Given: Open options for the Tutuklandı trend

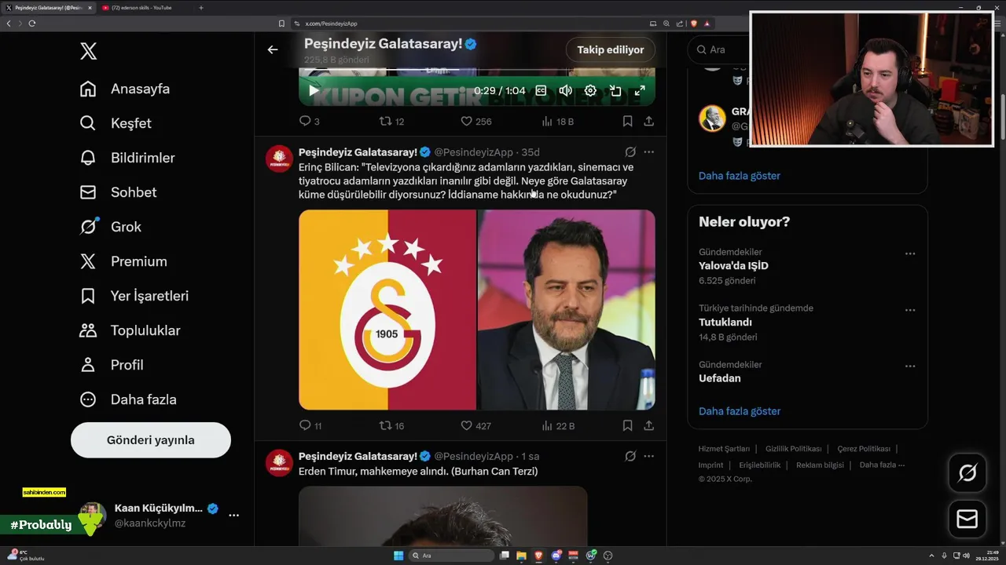Looking at the screenshot, I should (910, 310).
